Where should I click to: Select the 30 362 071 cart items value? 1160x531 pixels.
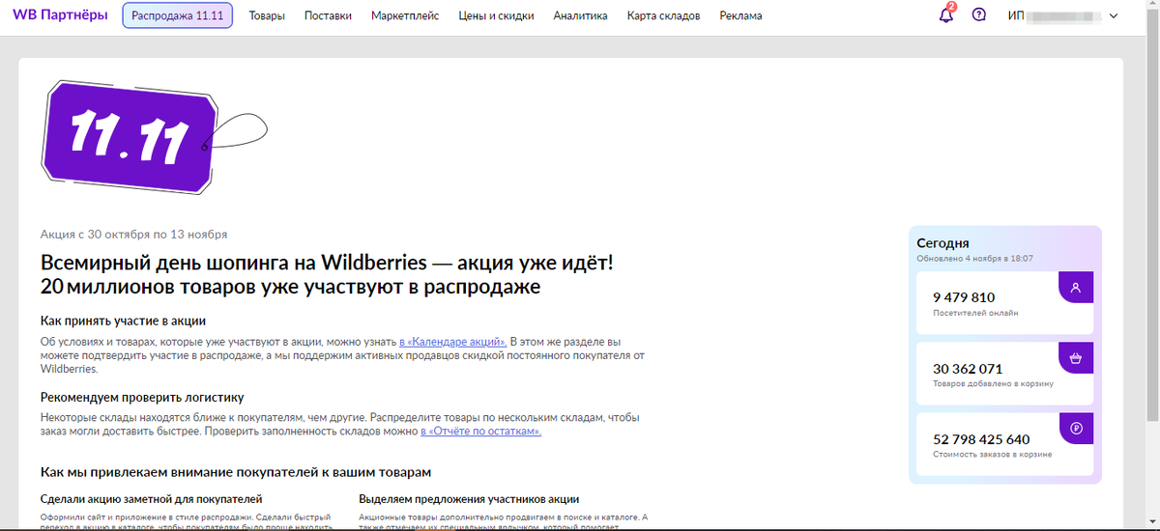coord(968,368)
